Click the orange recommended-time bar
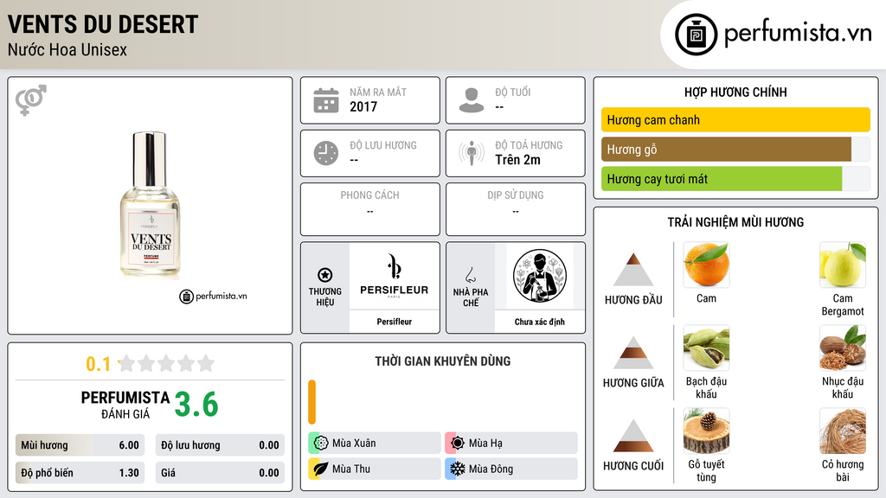Image resolution: width=886 pixels, height=498 pixels. click(x=311, y=402)
